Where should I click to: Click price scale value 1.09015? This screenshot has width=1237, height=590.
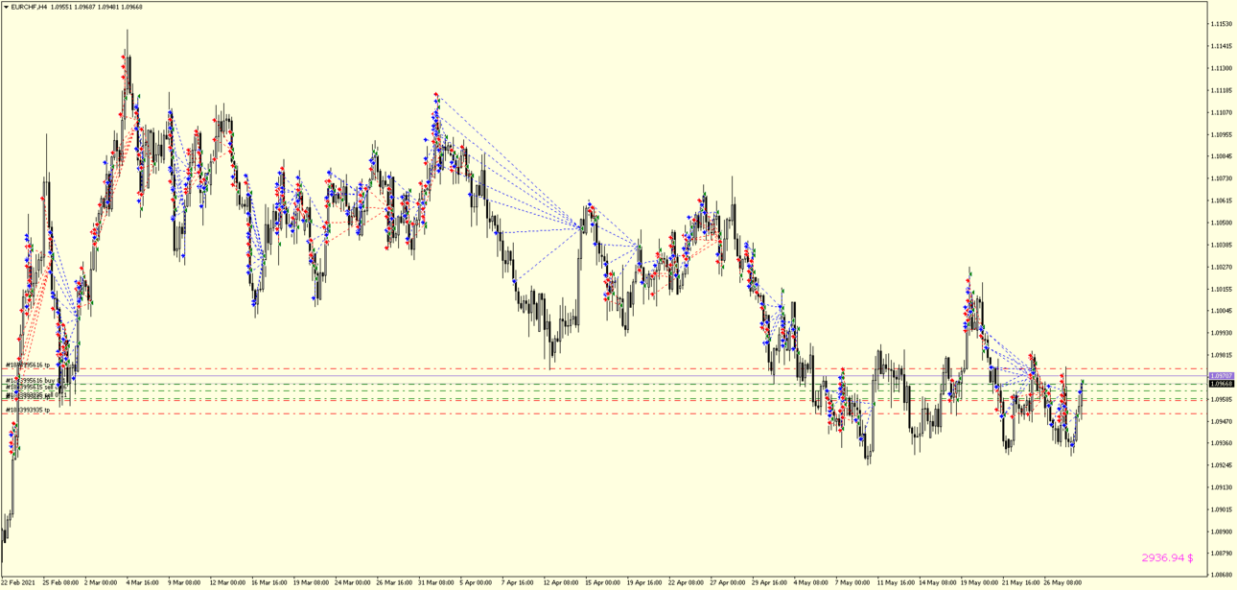[1222, 509]
